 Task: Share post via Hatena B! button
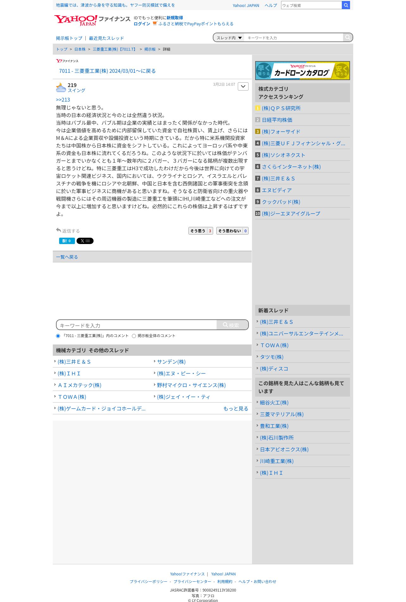click(67, 241)
